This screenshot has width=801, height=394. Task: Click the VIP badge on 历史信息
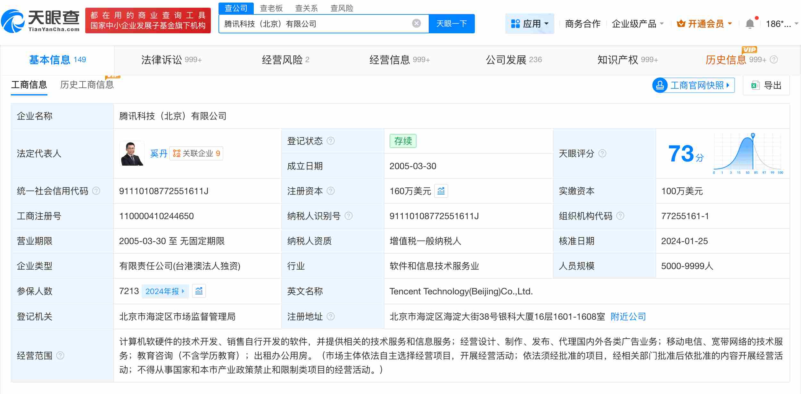tap(750, 50)
